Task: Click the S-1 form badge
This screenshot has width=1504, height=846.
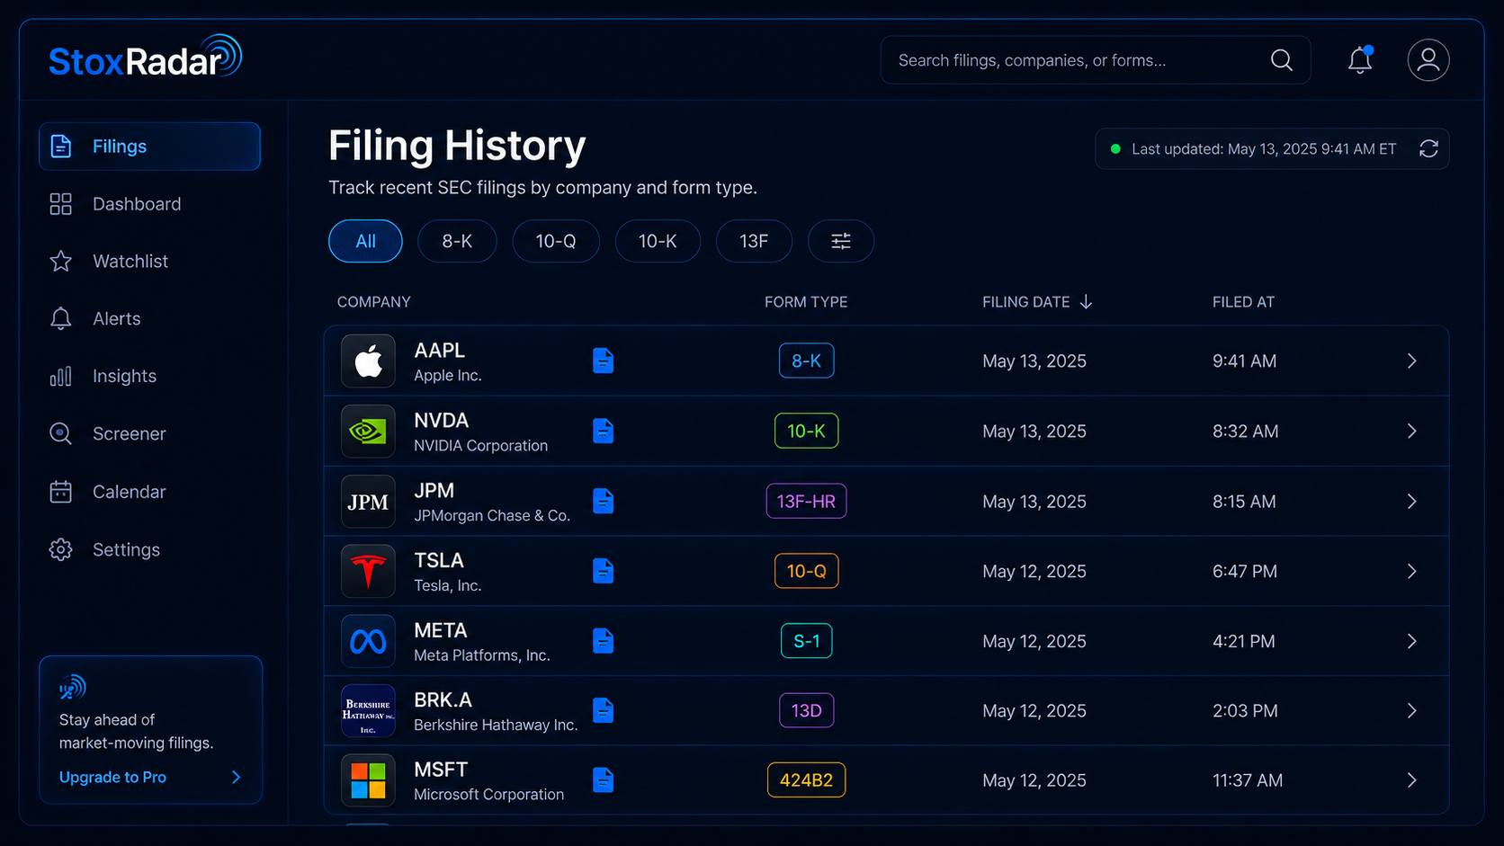Action: point(806,641)
